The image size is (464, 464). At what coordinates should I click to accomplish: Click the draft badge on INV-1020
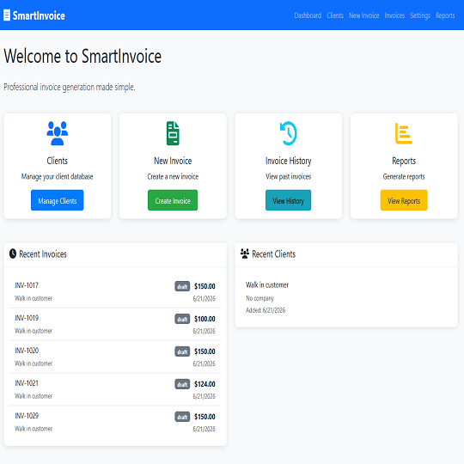[x=182, y=351]
